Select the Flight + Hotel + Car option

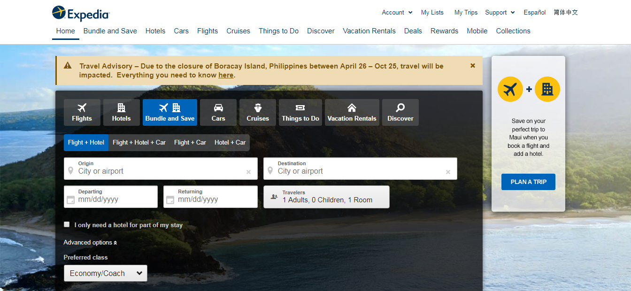(x=139, y=143)
